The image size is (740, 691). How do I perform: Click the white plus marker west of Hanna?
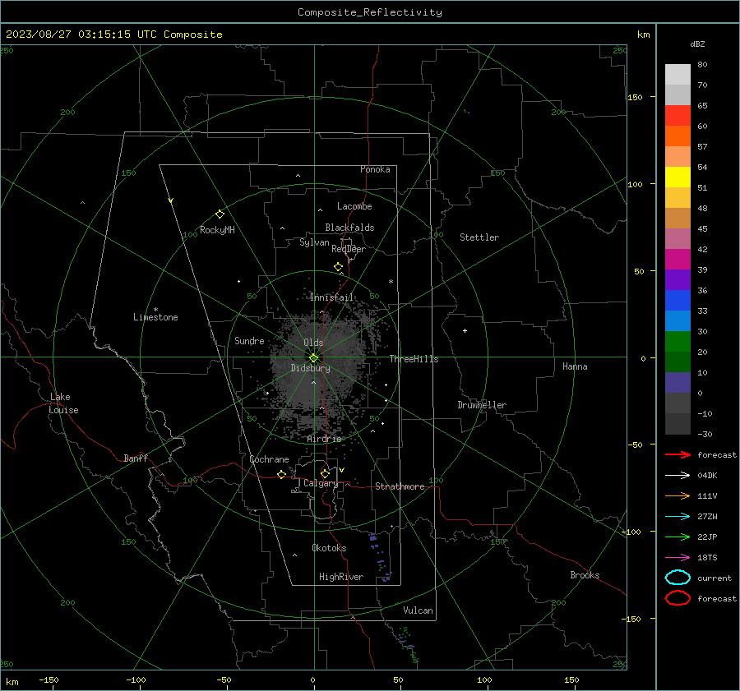(465, 330)
